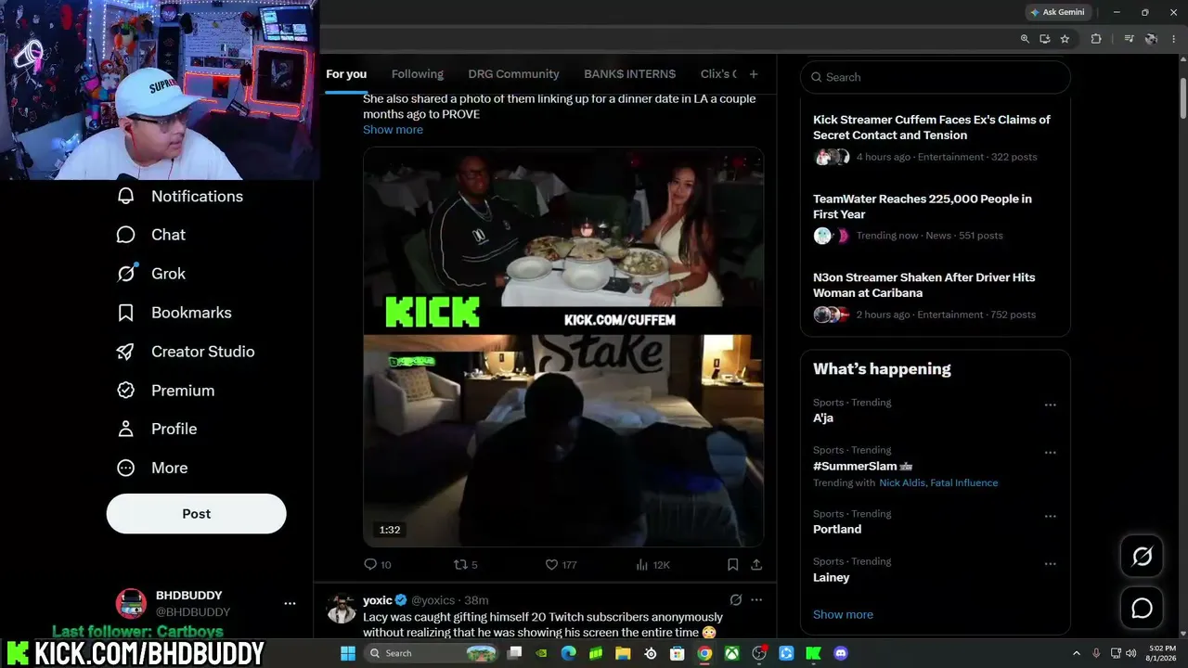Open the BANK$ INTERN$ tab
The image size is (1188, 668).
point(629,74)
